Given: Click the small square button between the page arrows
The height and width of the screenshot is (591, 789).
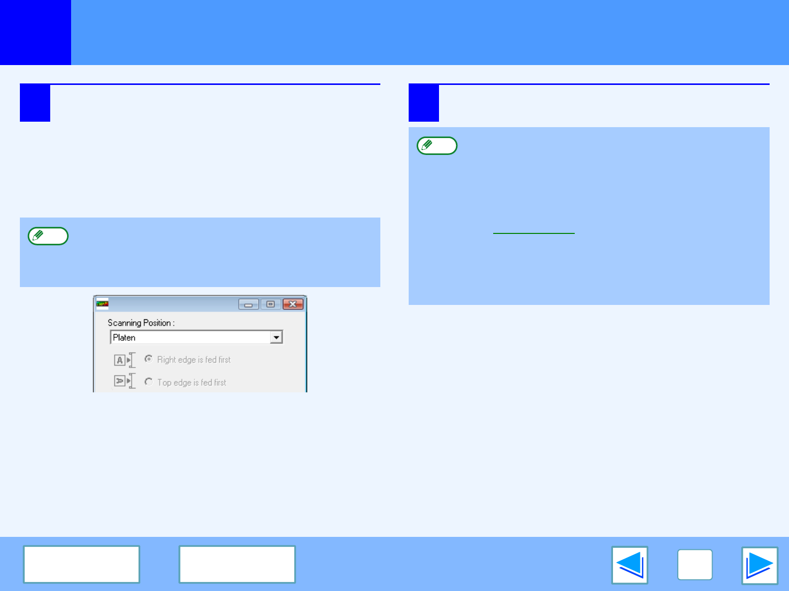Looking at the screenshot, I should click(695, 565).
